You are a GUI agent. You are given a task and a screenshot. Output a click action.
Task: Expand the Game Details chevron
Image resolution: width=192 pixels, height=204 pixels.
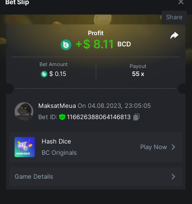click(173, 177)
